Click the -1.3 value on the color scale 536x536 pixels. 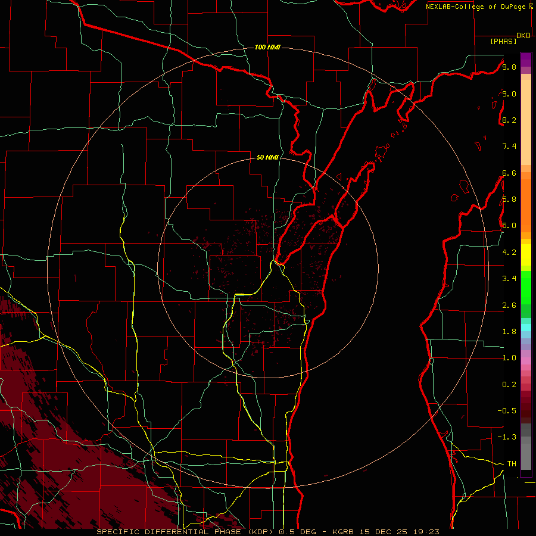507,437
